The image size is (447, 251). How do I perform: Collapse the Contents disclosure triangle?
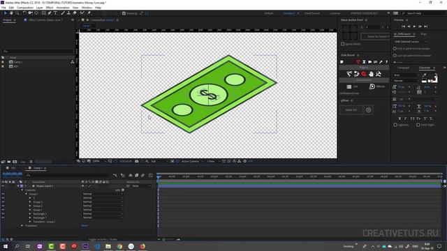tap(22, 190)
